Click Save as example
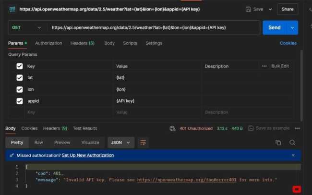 coord(269,128)
